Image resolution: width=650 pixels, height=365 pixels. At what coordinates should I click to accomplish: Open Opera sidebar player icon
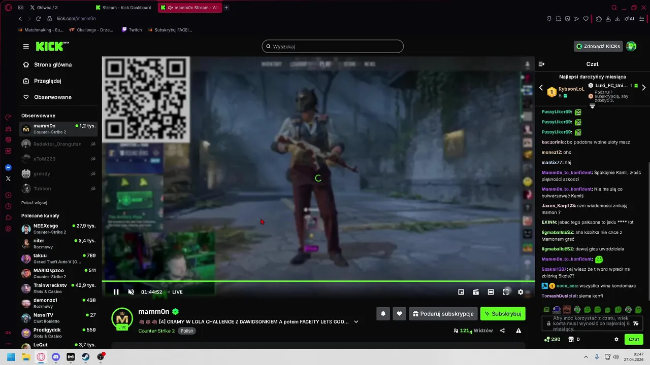point(8,195)
